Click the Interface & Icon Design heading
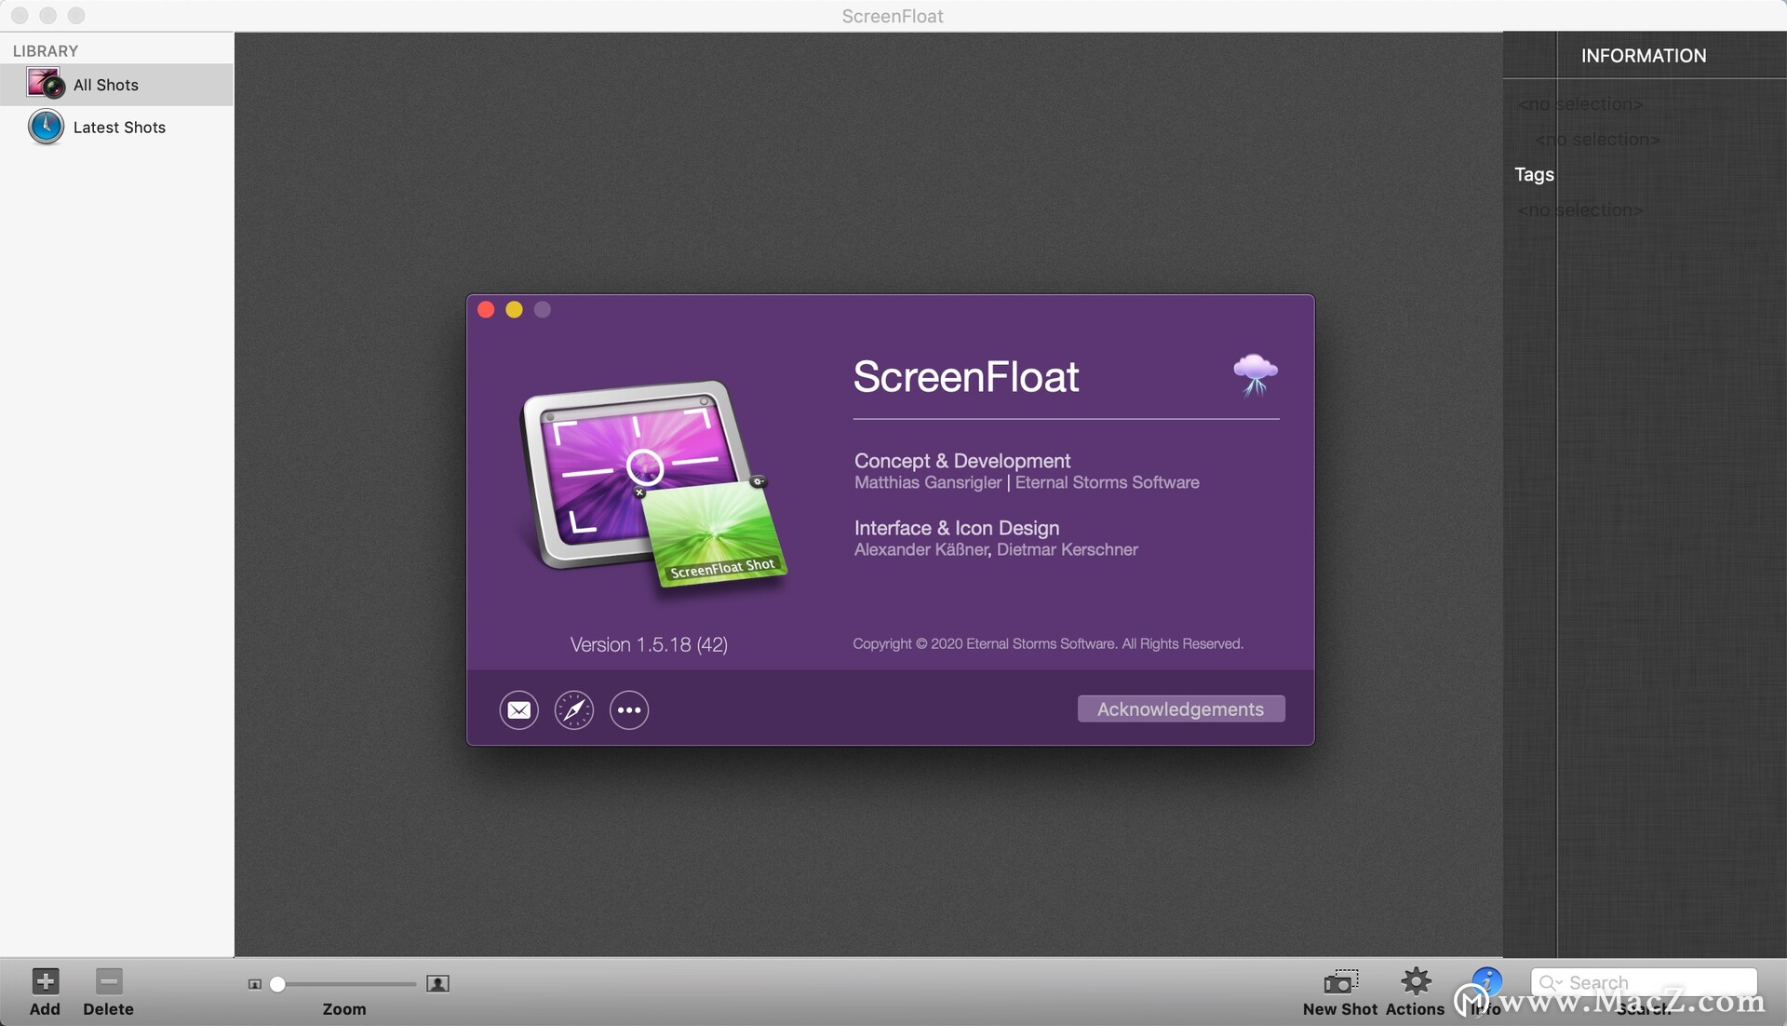 [x=957, y=528]
